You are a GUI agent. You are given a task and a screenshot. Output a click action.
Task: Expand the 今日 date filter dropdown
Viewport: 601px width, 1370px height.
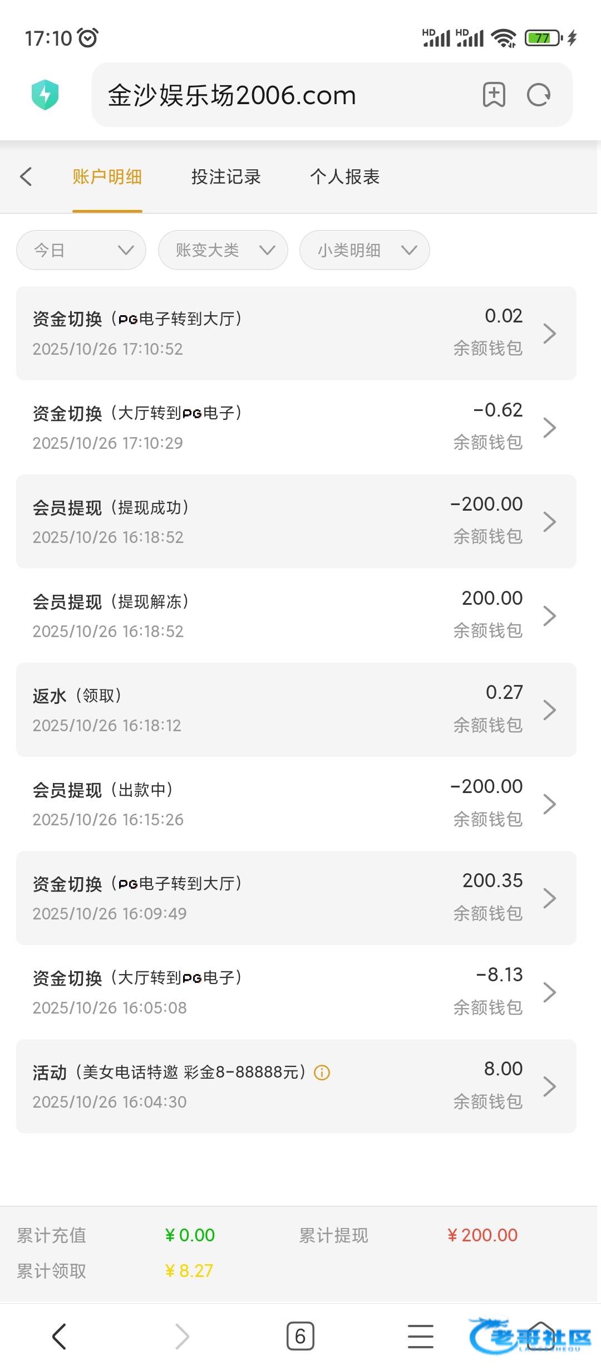81,250
